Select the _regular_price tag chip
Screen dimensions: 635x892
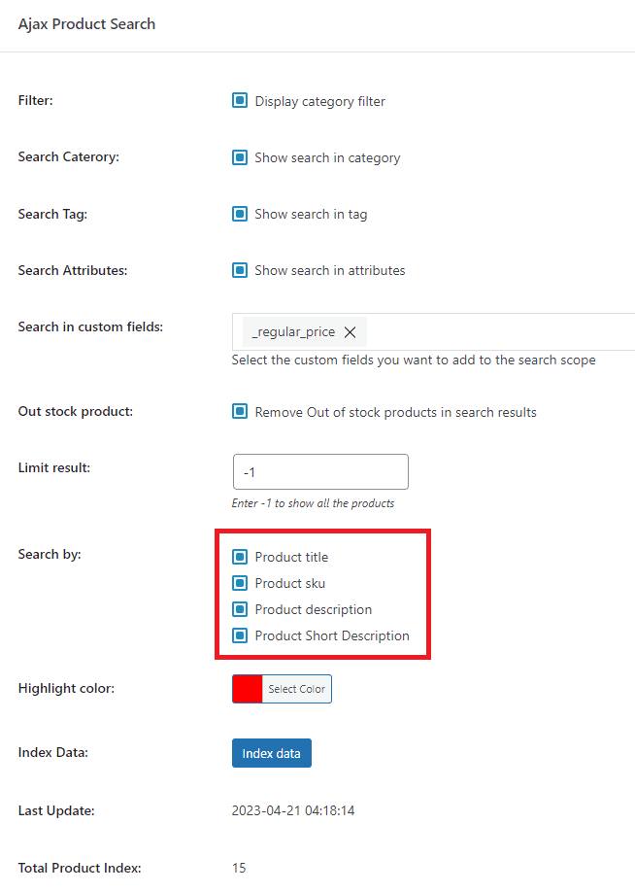pyautogui.click(x=292, y=332)
